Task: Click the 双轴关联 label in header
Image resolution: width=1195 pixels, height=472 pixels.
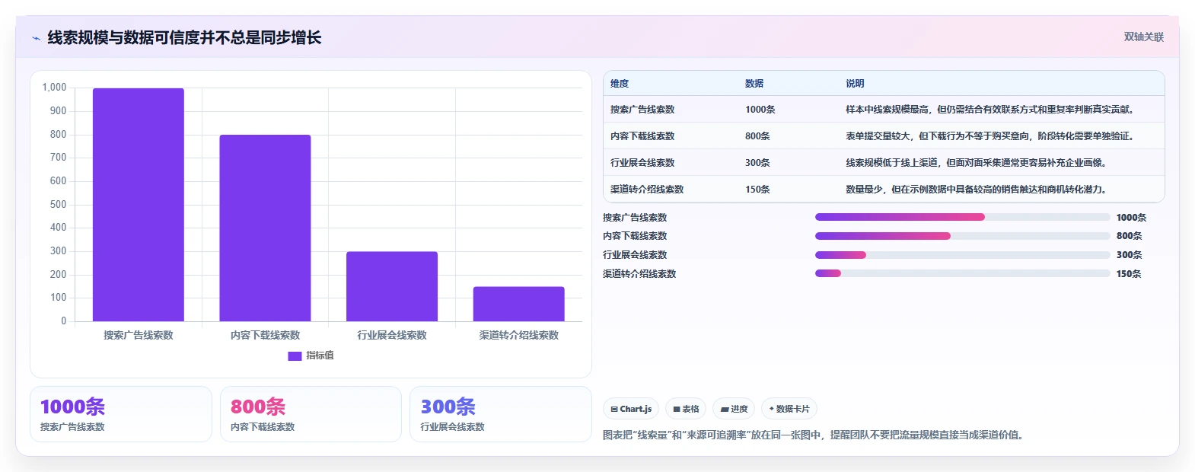Action: click(1143, 37)
